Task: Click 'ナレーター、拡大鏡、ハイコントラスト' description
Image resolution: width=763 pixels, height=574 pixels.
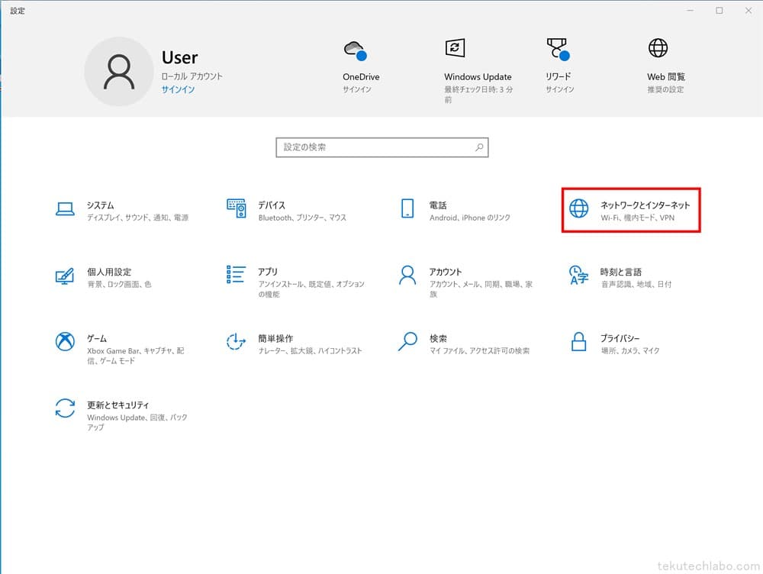Action: tap(311, 351)
